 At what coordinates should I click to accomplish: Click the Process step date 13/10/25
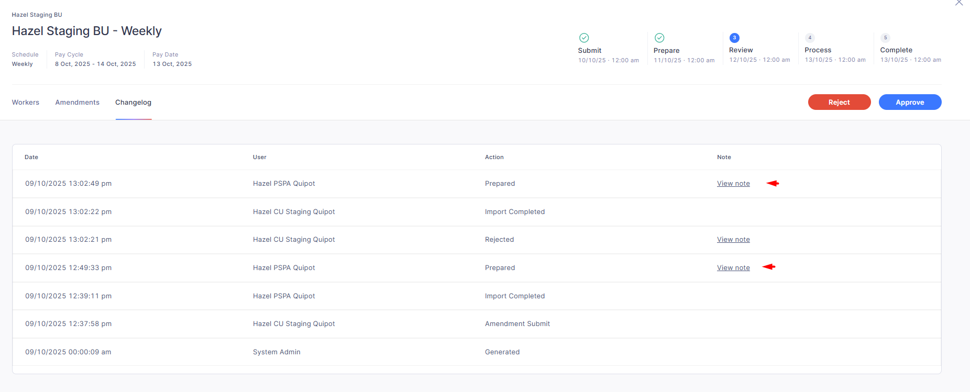(x=835, y=60)
